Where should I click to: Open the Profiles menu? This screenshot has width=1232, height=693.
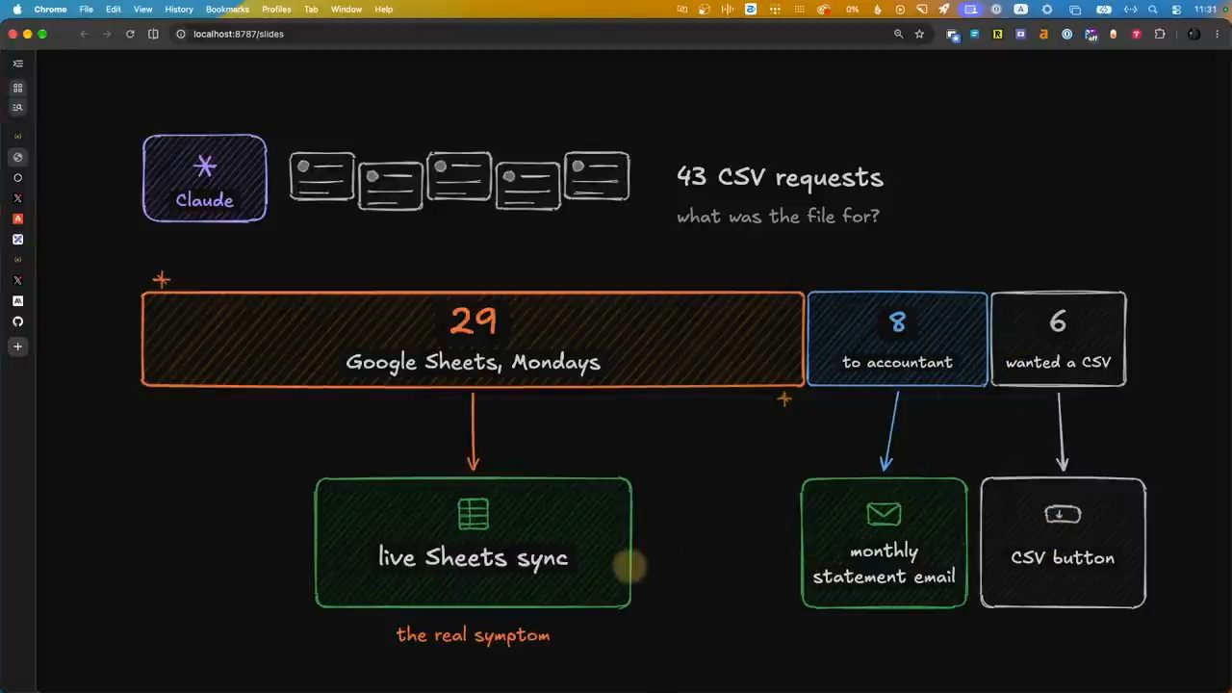(276, 9)
